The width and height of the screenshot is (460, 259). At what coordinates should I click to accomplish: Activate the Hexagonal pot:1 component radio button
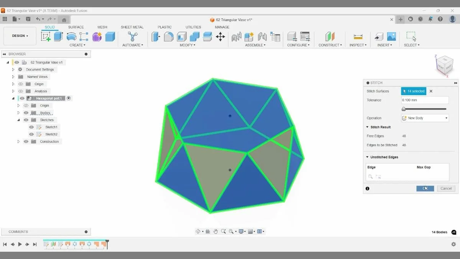click(69, 98)
